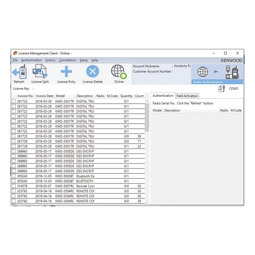Open the Setup menu
The height and width of the screenshot is (255, 255).
[x=84, y=60]
